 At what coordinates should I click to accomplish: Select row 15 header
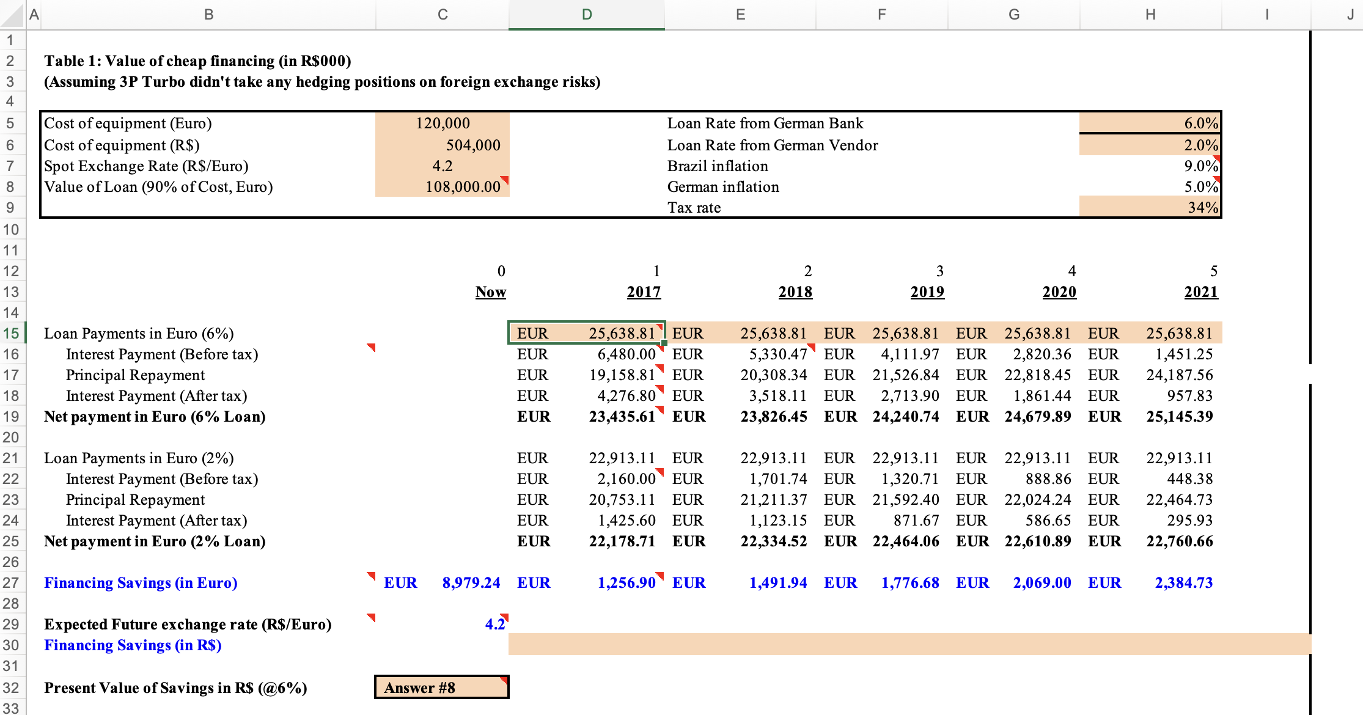click(x=12, y=333)
